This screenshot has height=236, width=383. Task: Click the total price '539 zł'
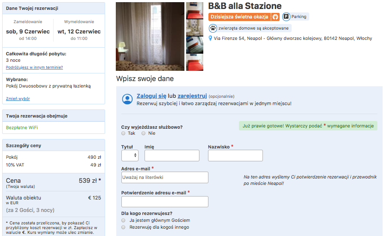[x=88, y=181]
